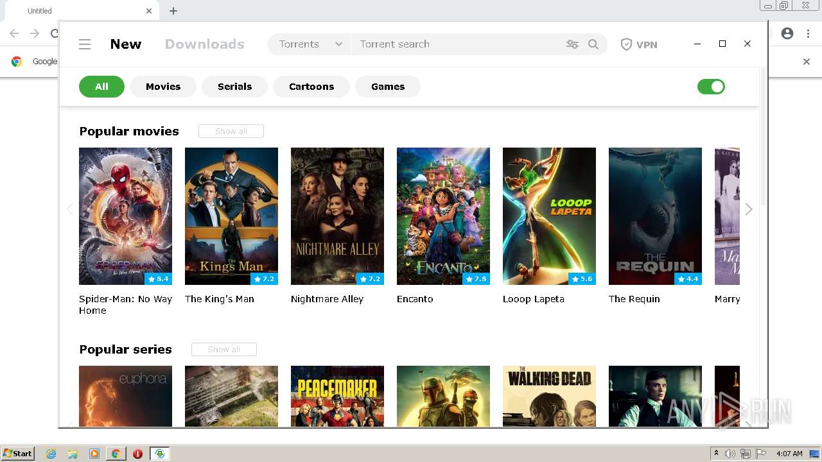Turn off the green toggle switch
Image resolution: width=822 pixels, height=462 pixels.
[x=711, y=87]
